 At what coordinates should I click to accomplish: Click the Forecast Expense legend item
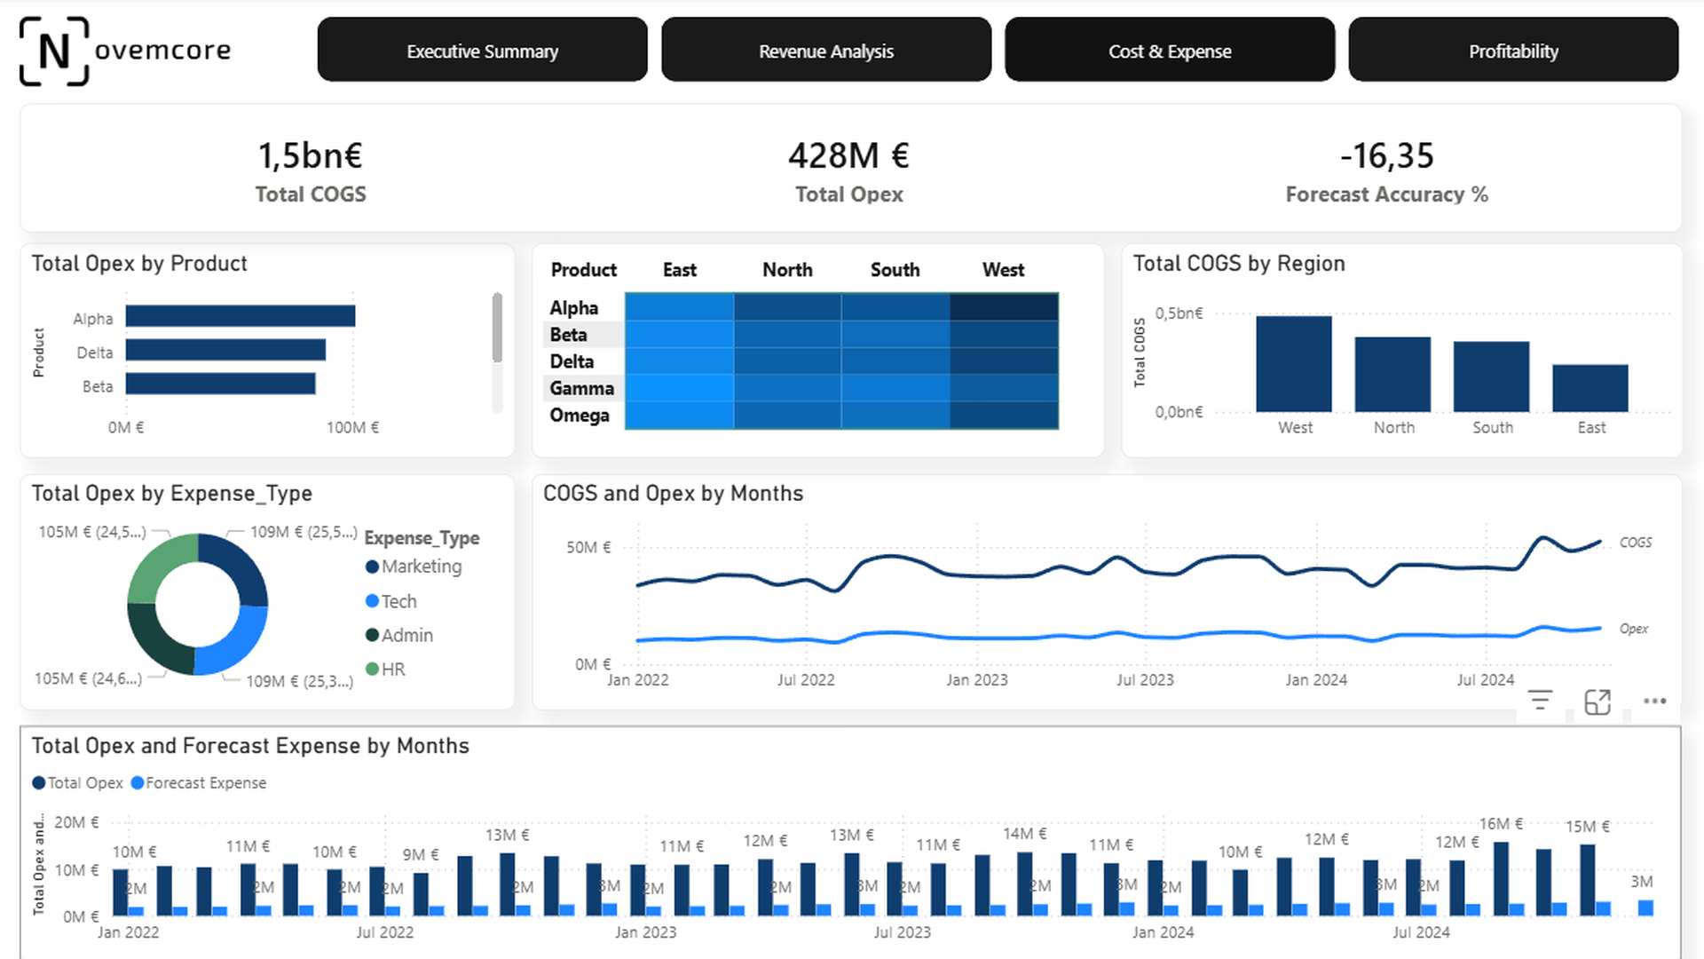click(x=199, y=782)
